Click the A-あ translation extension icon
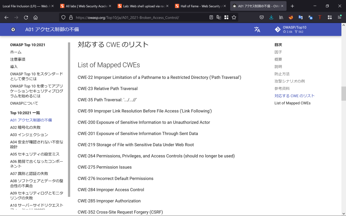The image size is (346, 216). [310, 17]
